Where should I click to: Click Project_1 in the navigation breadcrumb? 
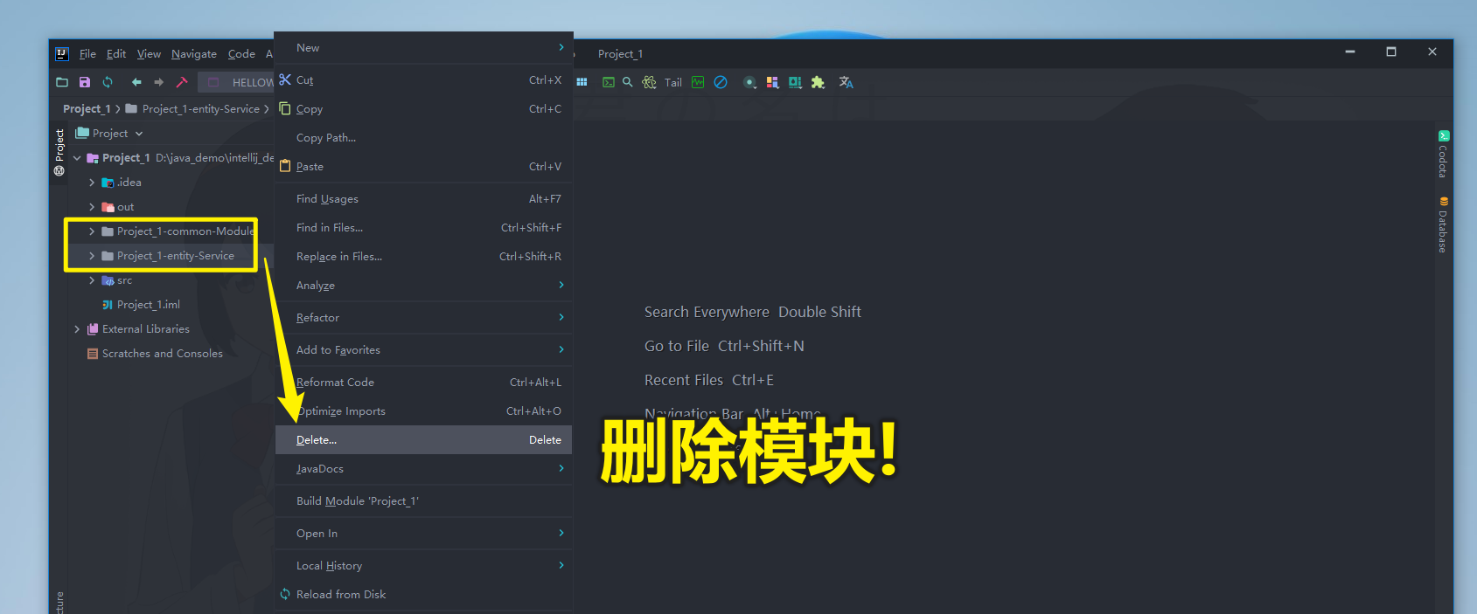[87, 109]
